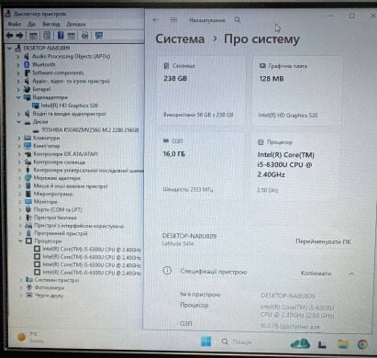The width and height of the screenshot is (377, 358).
Task: Click the Фотокамери camera category icon
Action: pos(29,287)
